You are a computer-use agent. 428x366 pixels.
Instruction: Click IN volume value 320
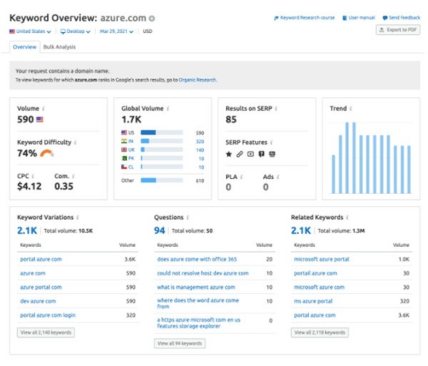(200, 141)
